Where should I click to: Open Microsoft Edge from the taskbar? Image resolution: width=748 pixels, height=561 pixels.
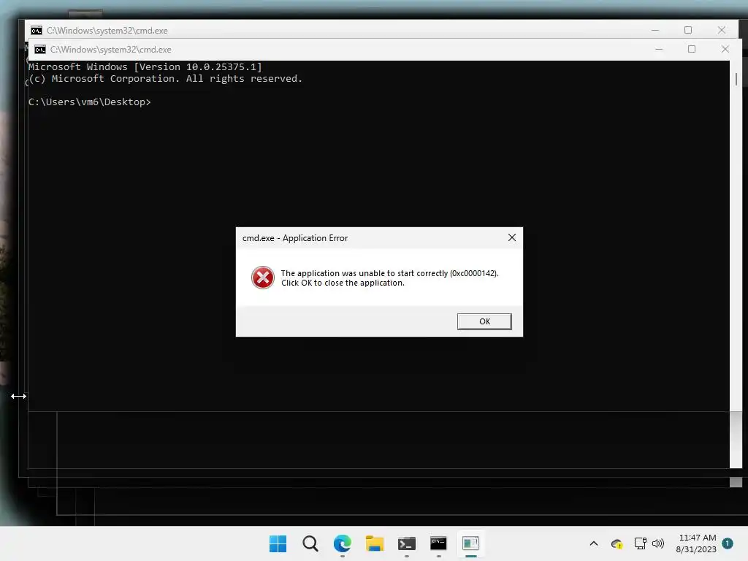point(343,543)
